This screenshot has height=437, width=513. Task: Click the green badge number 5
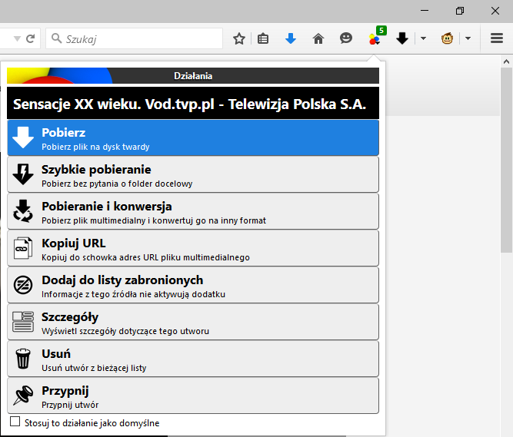coord(381,31)
